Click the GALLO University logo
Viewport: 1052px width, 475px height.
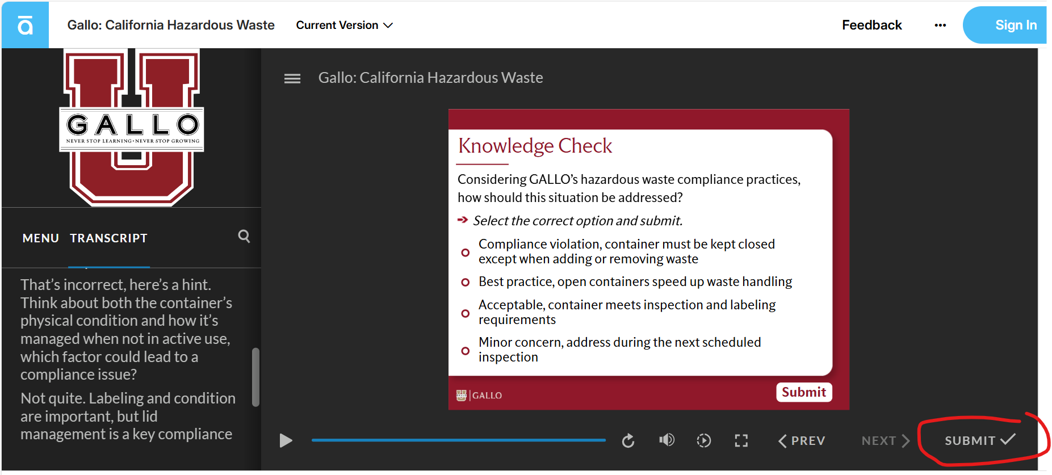coord(132,127)
